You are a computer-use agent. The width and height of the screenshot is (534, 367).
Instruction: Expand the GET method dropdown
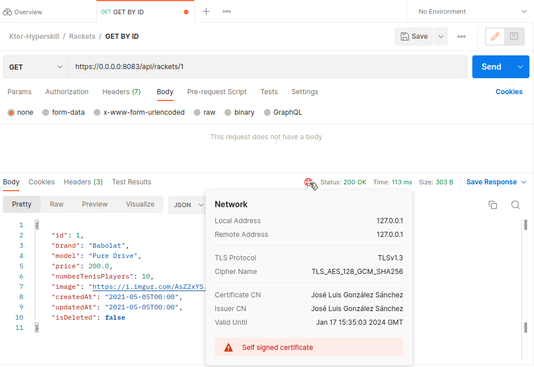coord(36,67)
